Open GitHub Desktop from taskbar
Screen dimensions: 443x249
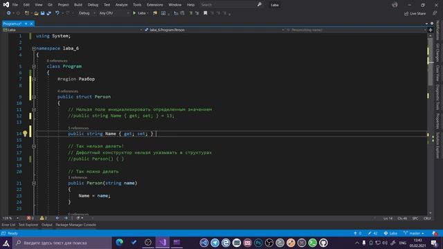pyautogui.click(x=323, y=243)
